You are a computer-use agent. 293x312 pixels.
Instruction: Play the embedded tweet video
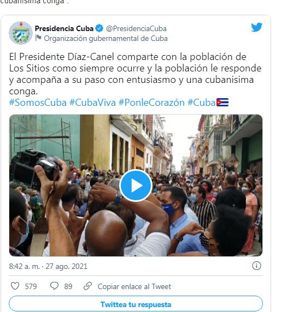click(136, 185)
